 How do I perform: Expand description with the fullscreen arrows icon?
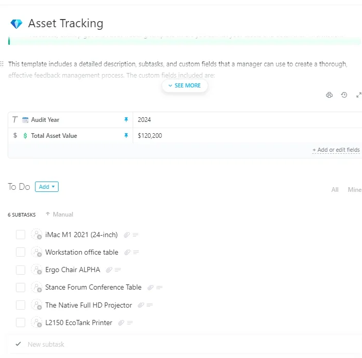358,95
